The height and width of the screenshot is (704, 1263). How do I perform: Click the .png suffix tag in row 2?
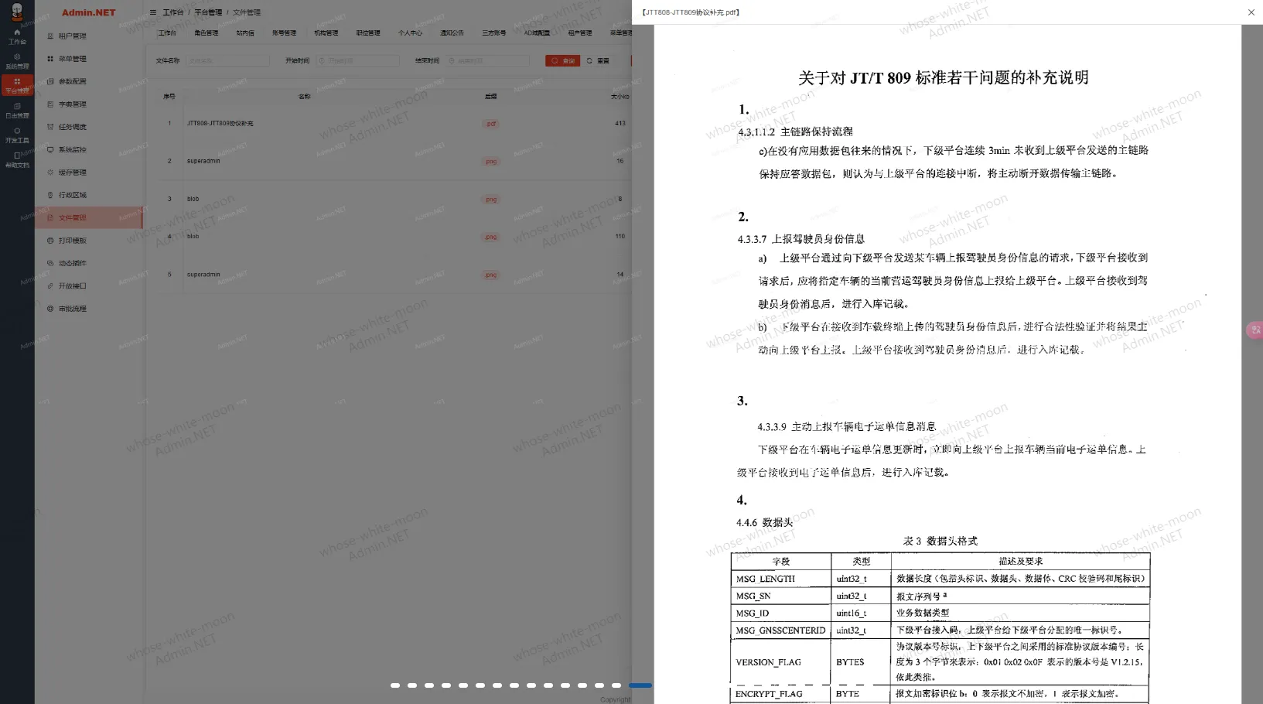pos(491,162)
